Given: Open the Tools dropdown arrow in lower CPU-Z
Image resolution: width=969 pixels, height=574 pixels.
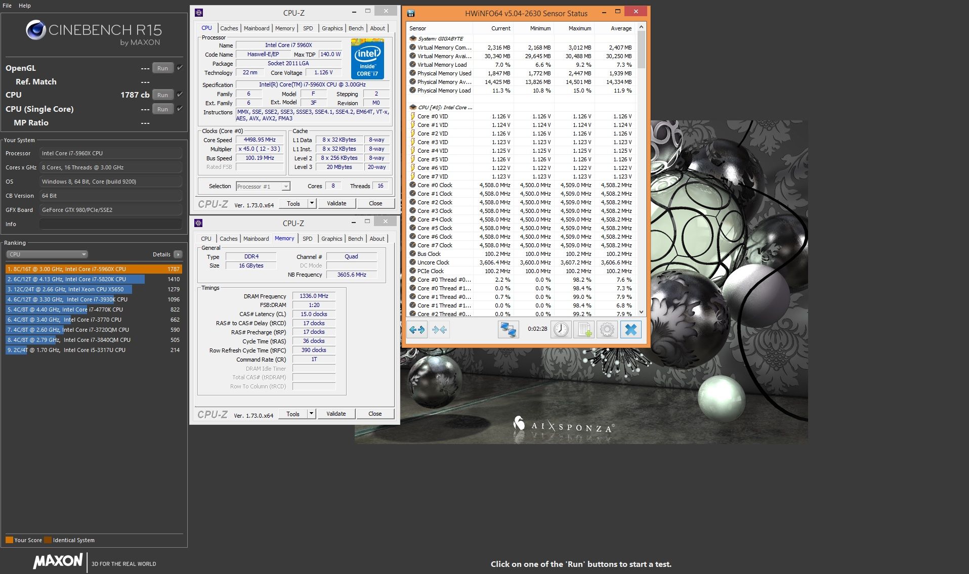Looking at the screenshot, I should [x=311, y=414].
